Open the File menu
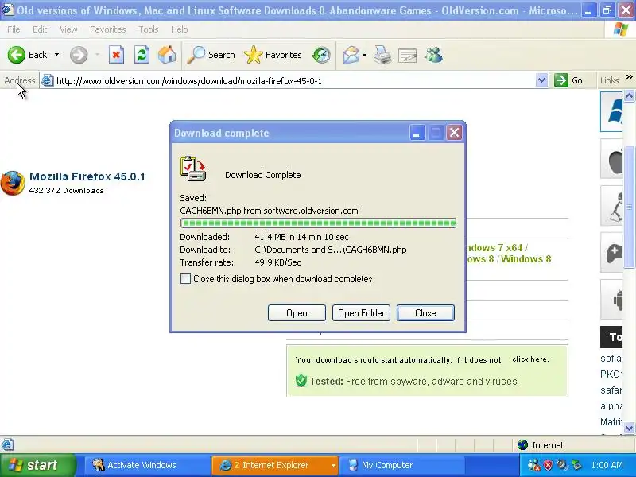This screenshot has height=477, width=636. tap(14, 29)
